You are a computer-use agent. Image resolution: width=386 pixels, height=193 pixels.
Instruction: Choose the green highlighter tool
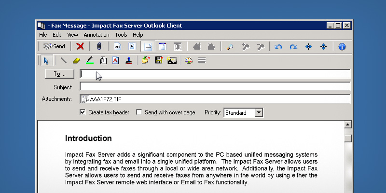point(89,60)
